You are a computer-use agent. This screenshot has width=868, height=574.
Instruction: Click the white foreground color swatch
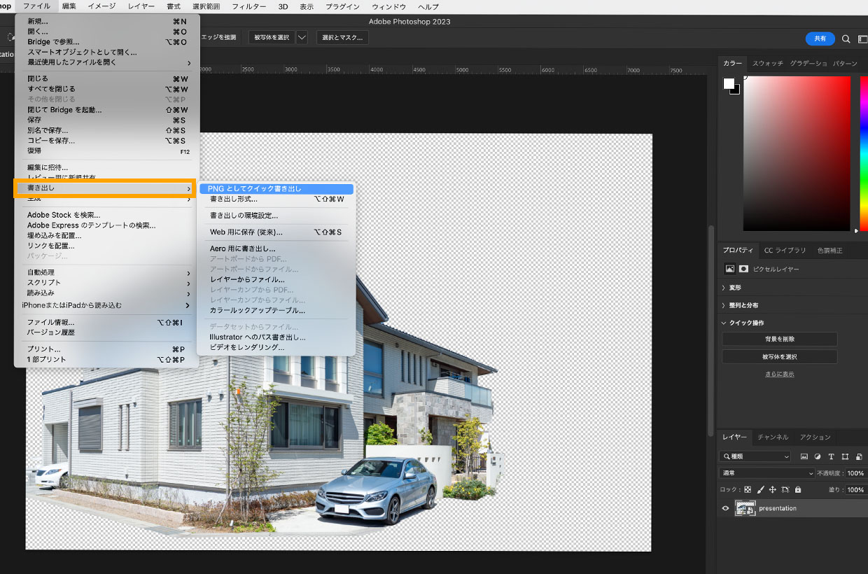[729, 83]
